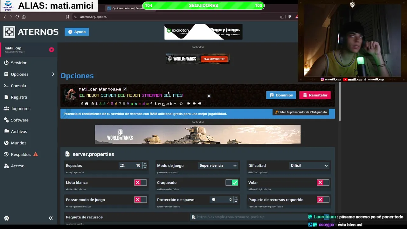Open the site info icon before aternos.org URL
Viewport: 407px width, 229px height.
(75, 17)
